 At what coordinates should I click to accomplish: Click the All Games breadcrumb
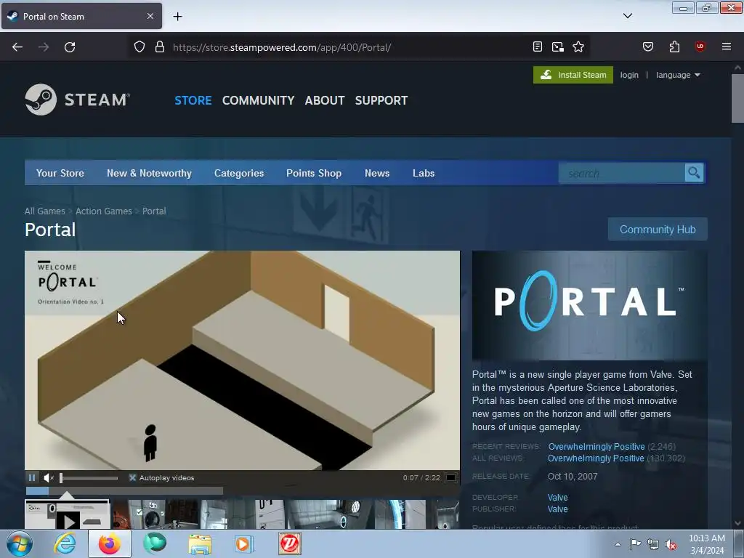pos(44,211)
